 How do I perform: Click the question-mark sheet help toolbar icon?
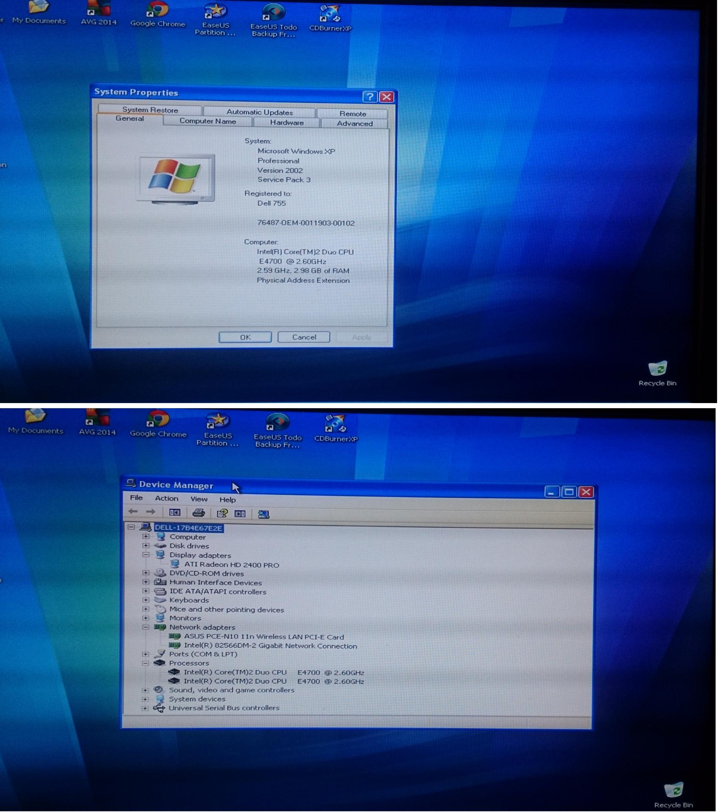tap(222, 513)
